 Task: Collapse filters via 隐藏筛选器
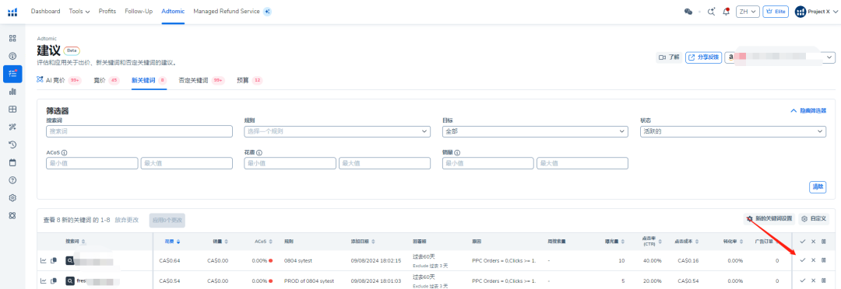(808, 110)
